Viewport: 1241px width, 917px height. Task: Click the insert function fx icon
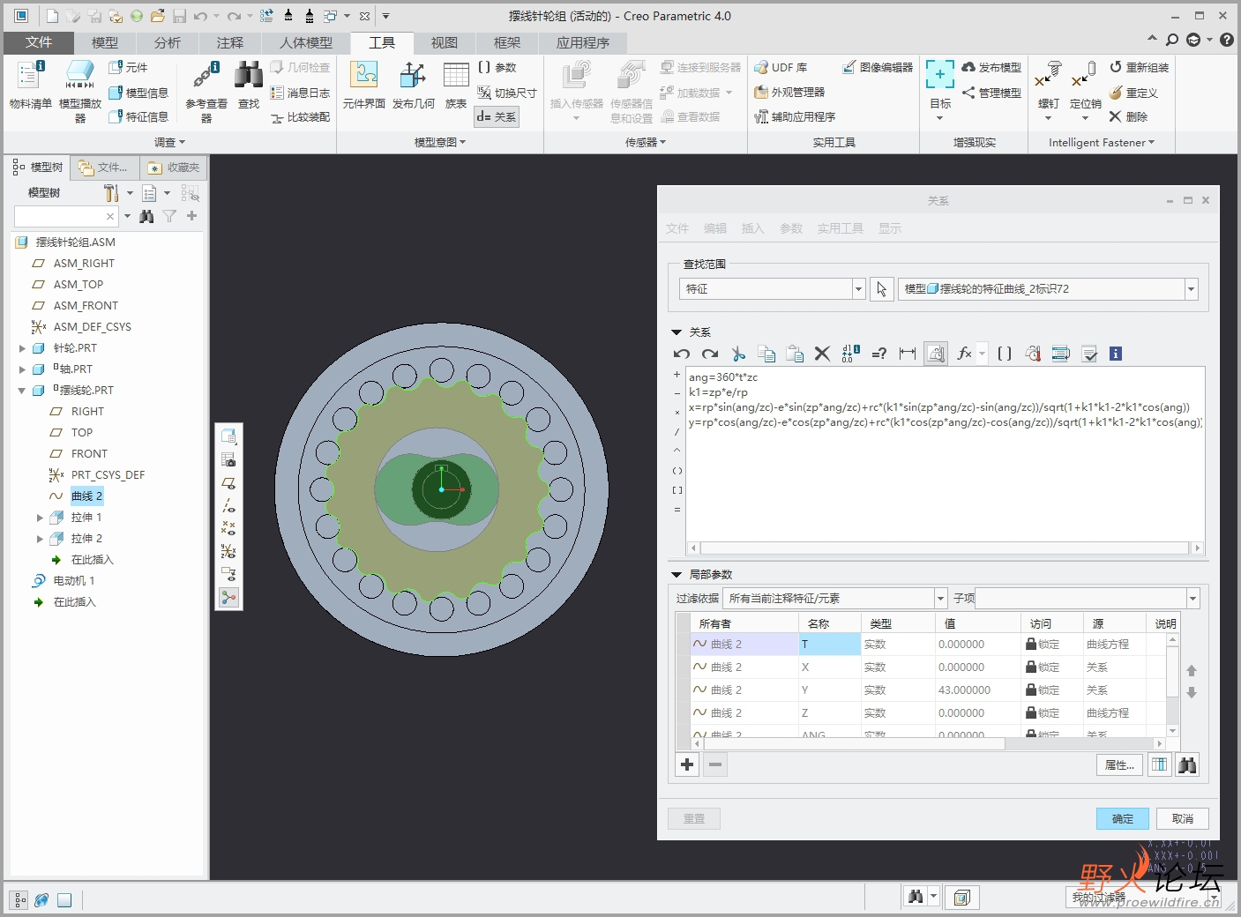[965, 354]
